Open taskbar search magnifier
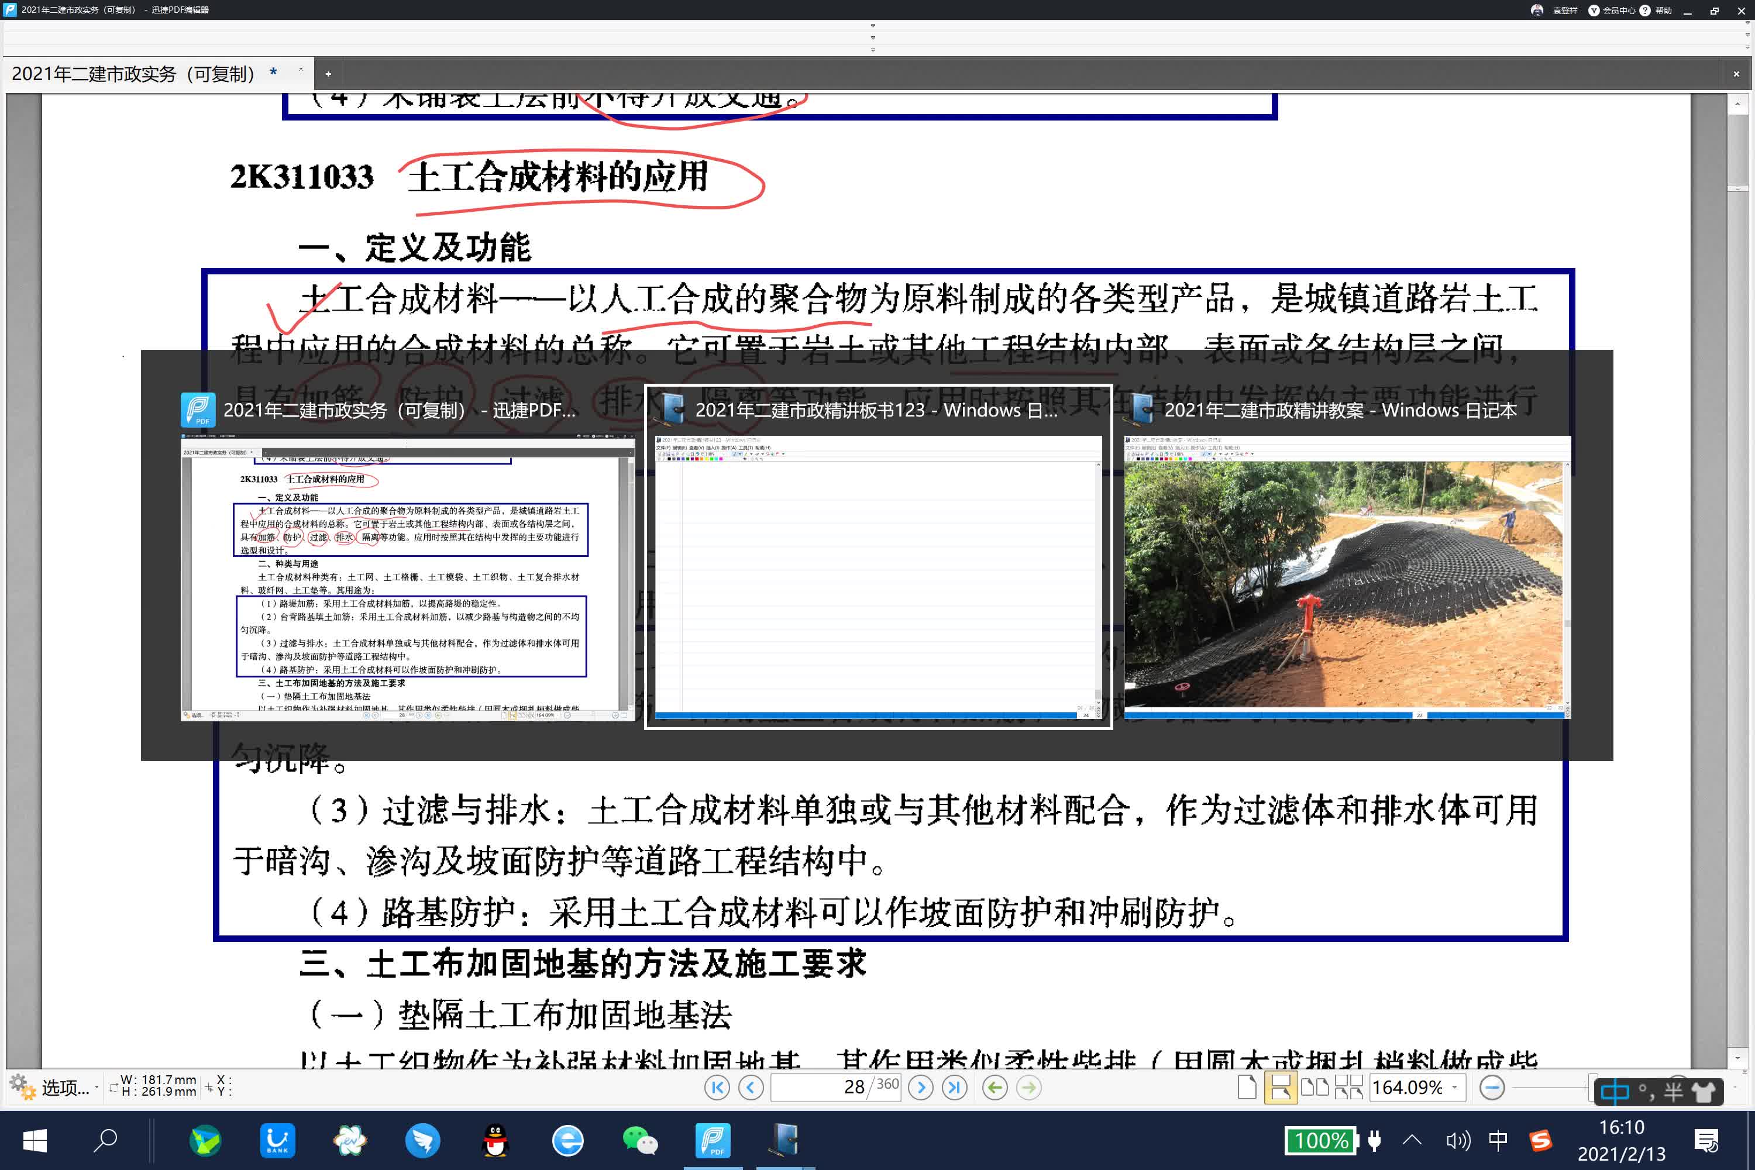Viewport: 1755px width, 1170px height. point(106,1140)
